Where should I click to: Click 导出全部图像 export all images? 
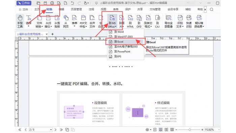169,21
